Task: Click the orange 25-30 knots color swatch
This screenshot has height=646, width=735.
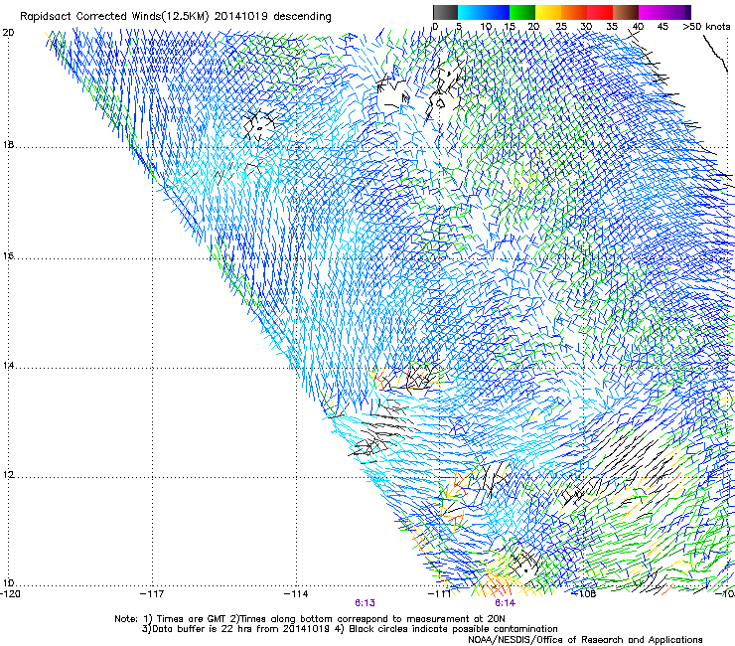Action: (x=574, y=12)
